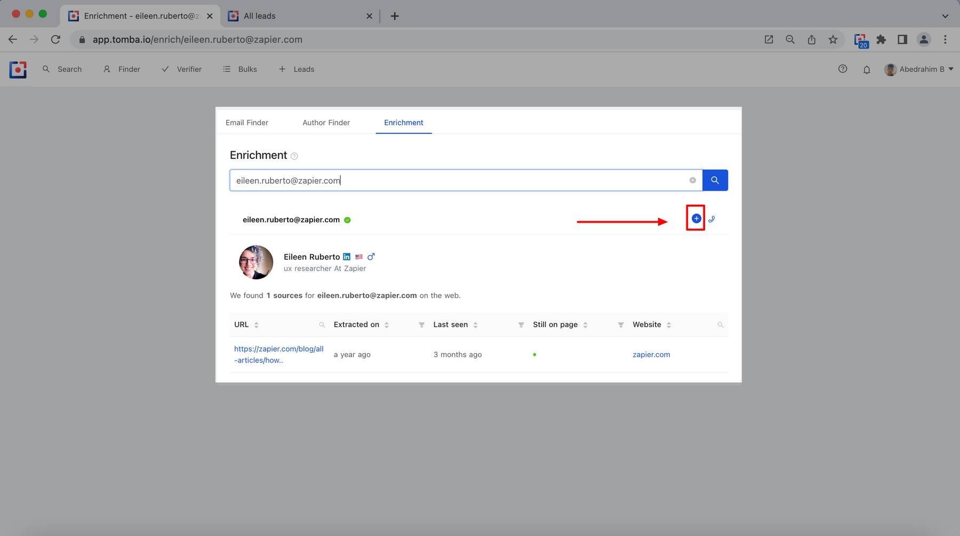Click the info icon beside Enrichment heading
This screenshot has height=536, width=960.
point(294,156)
